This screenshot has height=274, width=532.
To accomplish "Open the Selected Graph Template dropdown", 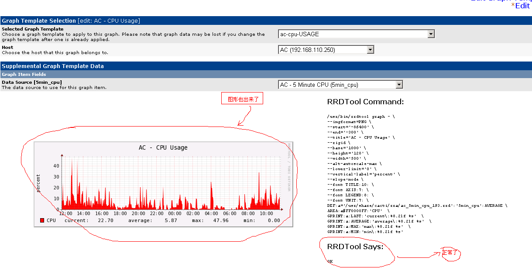I will (357, 34).
